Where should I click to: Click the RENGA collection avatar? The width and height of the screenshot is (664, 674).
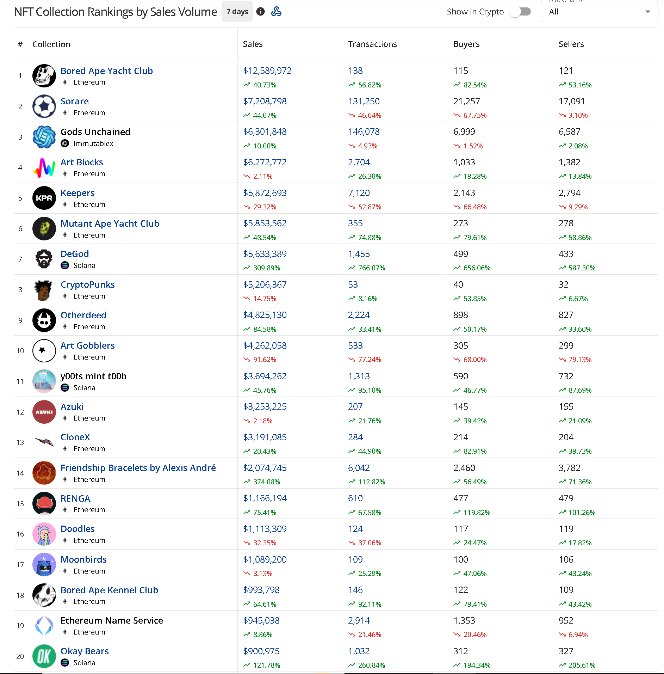(44, 503)
